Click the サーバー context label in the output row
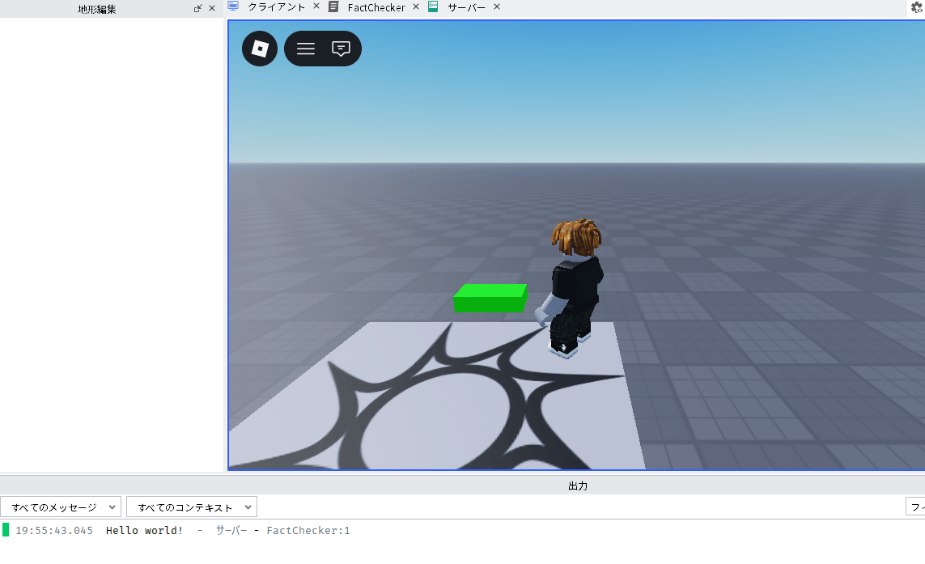The image size is (925, 564). (x=231, y=530)
